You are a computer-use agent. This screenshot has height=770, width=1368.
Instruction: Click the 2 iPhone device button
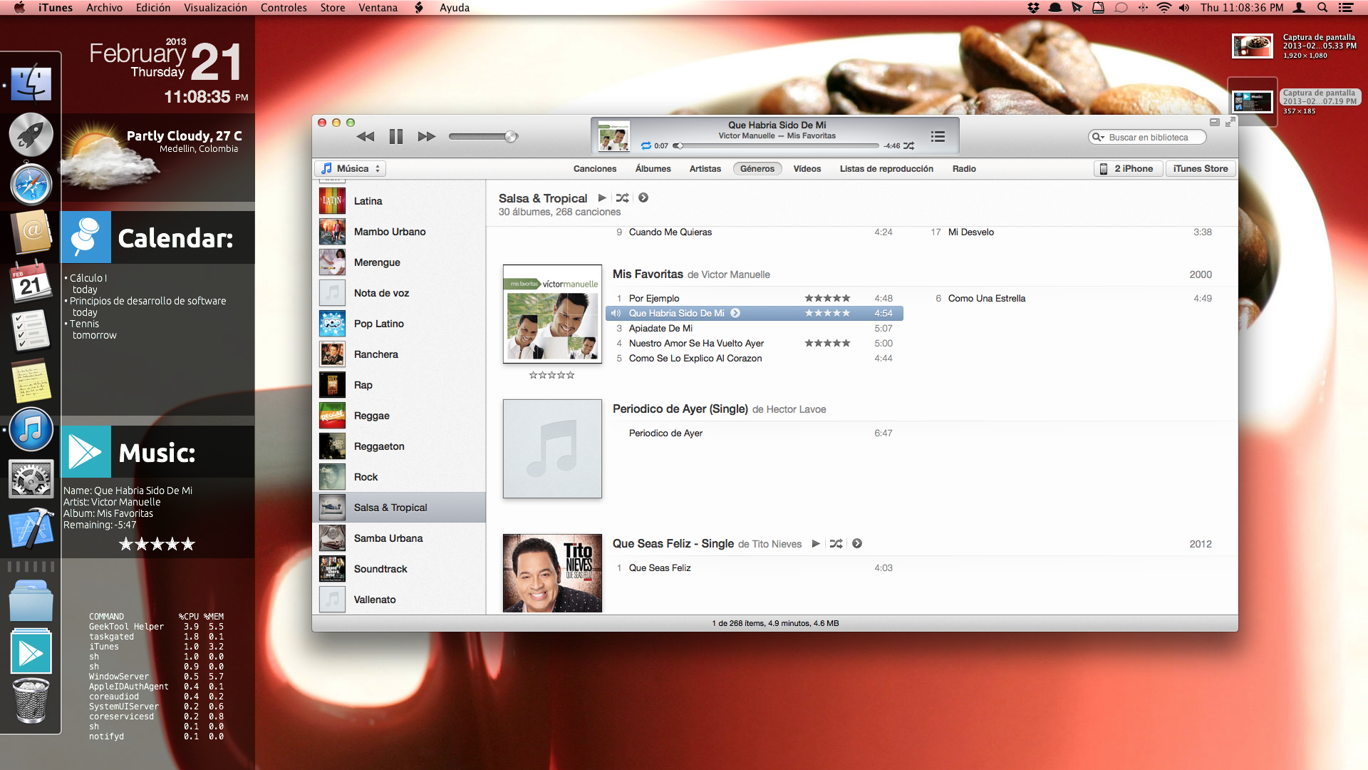click(x=1128, y=169)
